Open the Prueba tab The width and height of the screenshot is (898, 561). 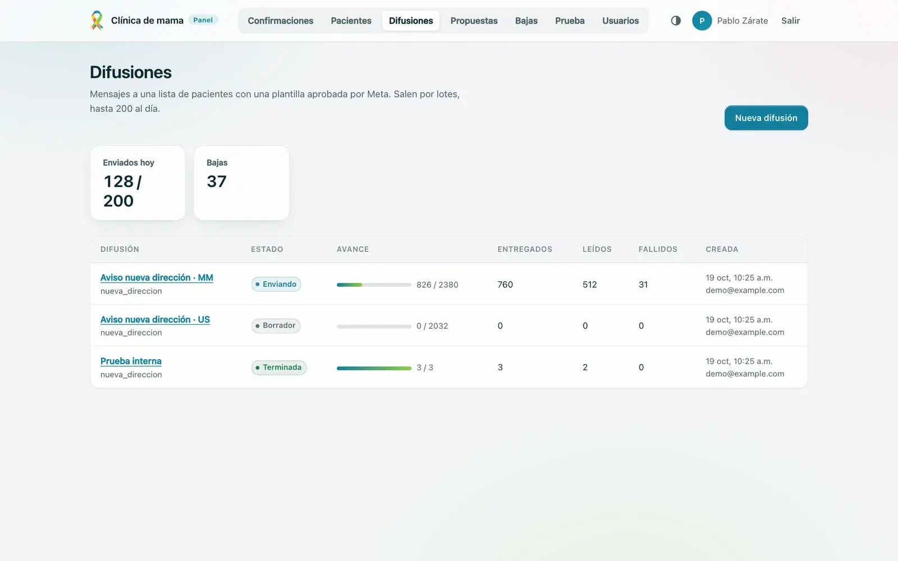(570, 21)
